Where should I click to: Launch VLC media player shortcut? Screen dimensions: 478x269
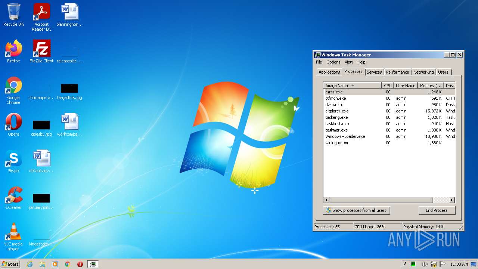click(x=13, y=237)
